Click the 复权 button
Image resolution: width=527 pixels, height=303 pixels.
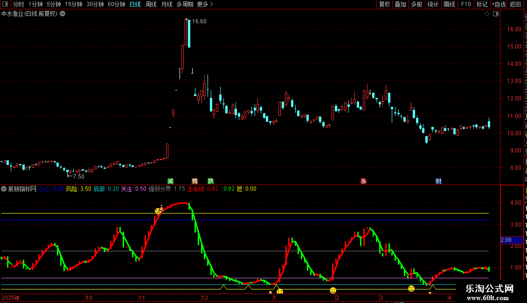[x=384, y=4]
